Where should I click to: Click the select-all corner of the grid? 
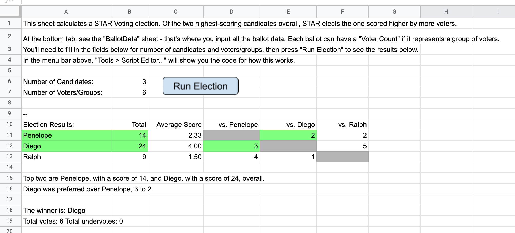tap(10, 12)
